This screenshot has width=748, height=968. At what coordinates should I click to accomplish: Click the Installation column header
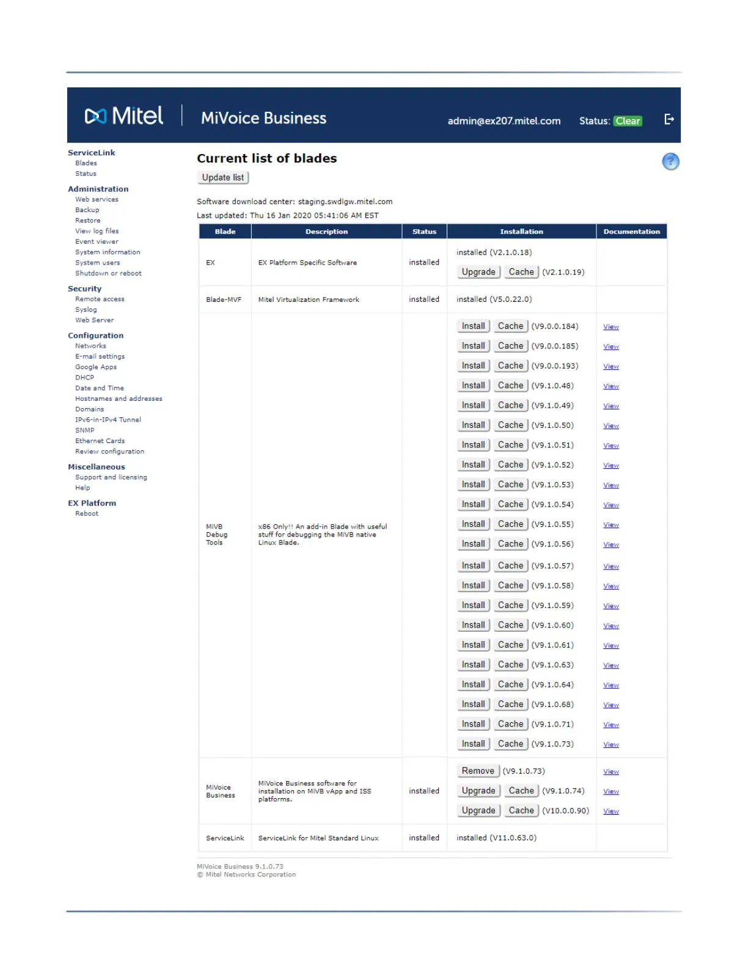coord(521,232)
